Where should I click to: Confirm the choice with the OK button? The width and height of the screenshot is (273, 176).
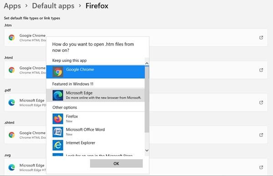116,163
